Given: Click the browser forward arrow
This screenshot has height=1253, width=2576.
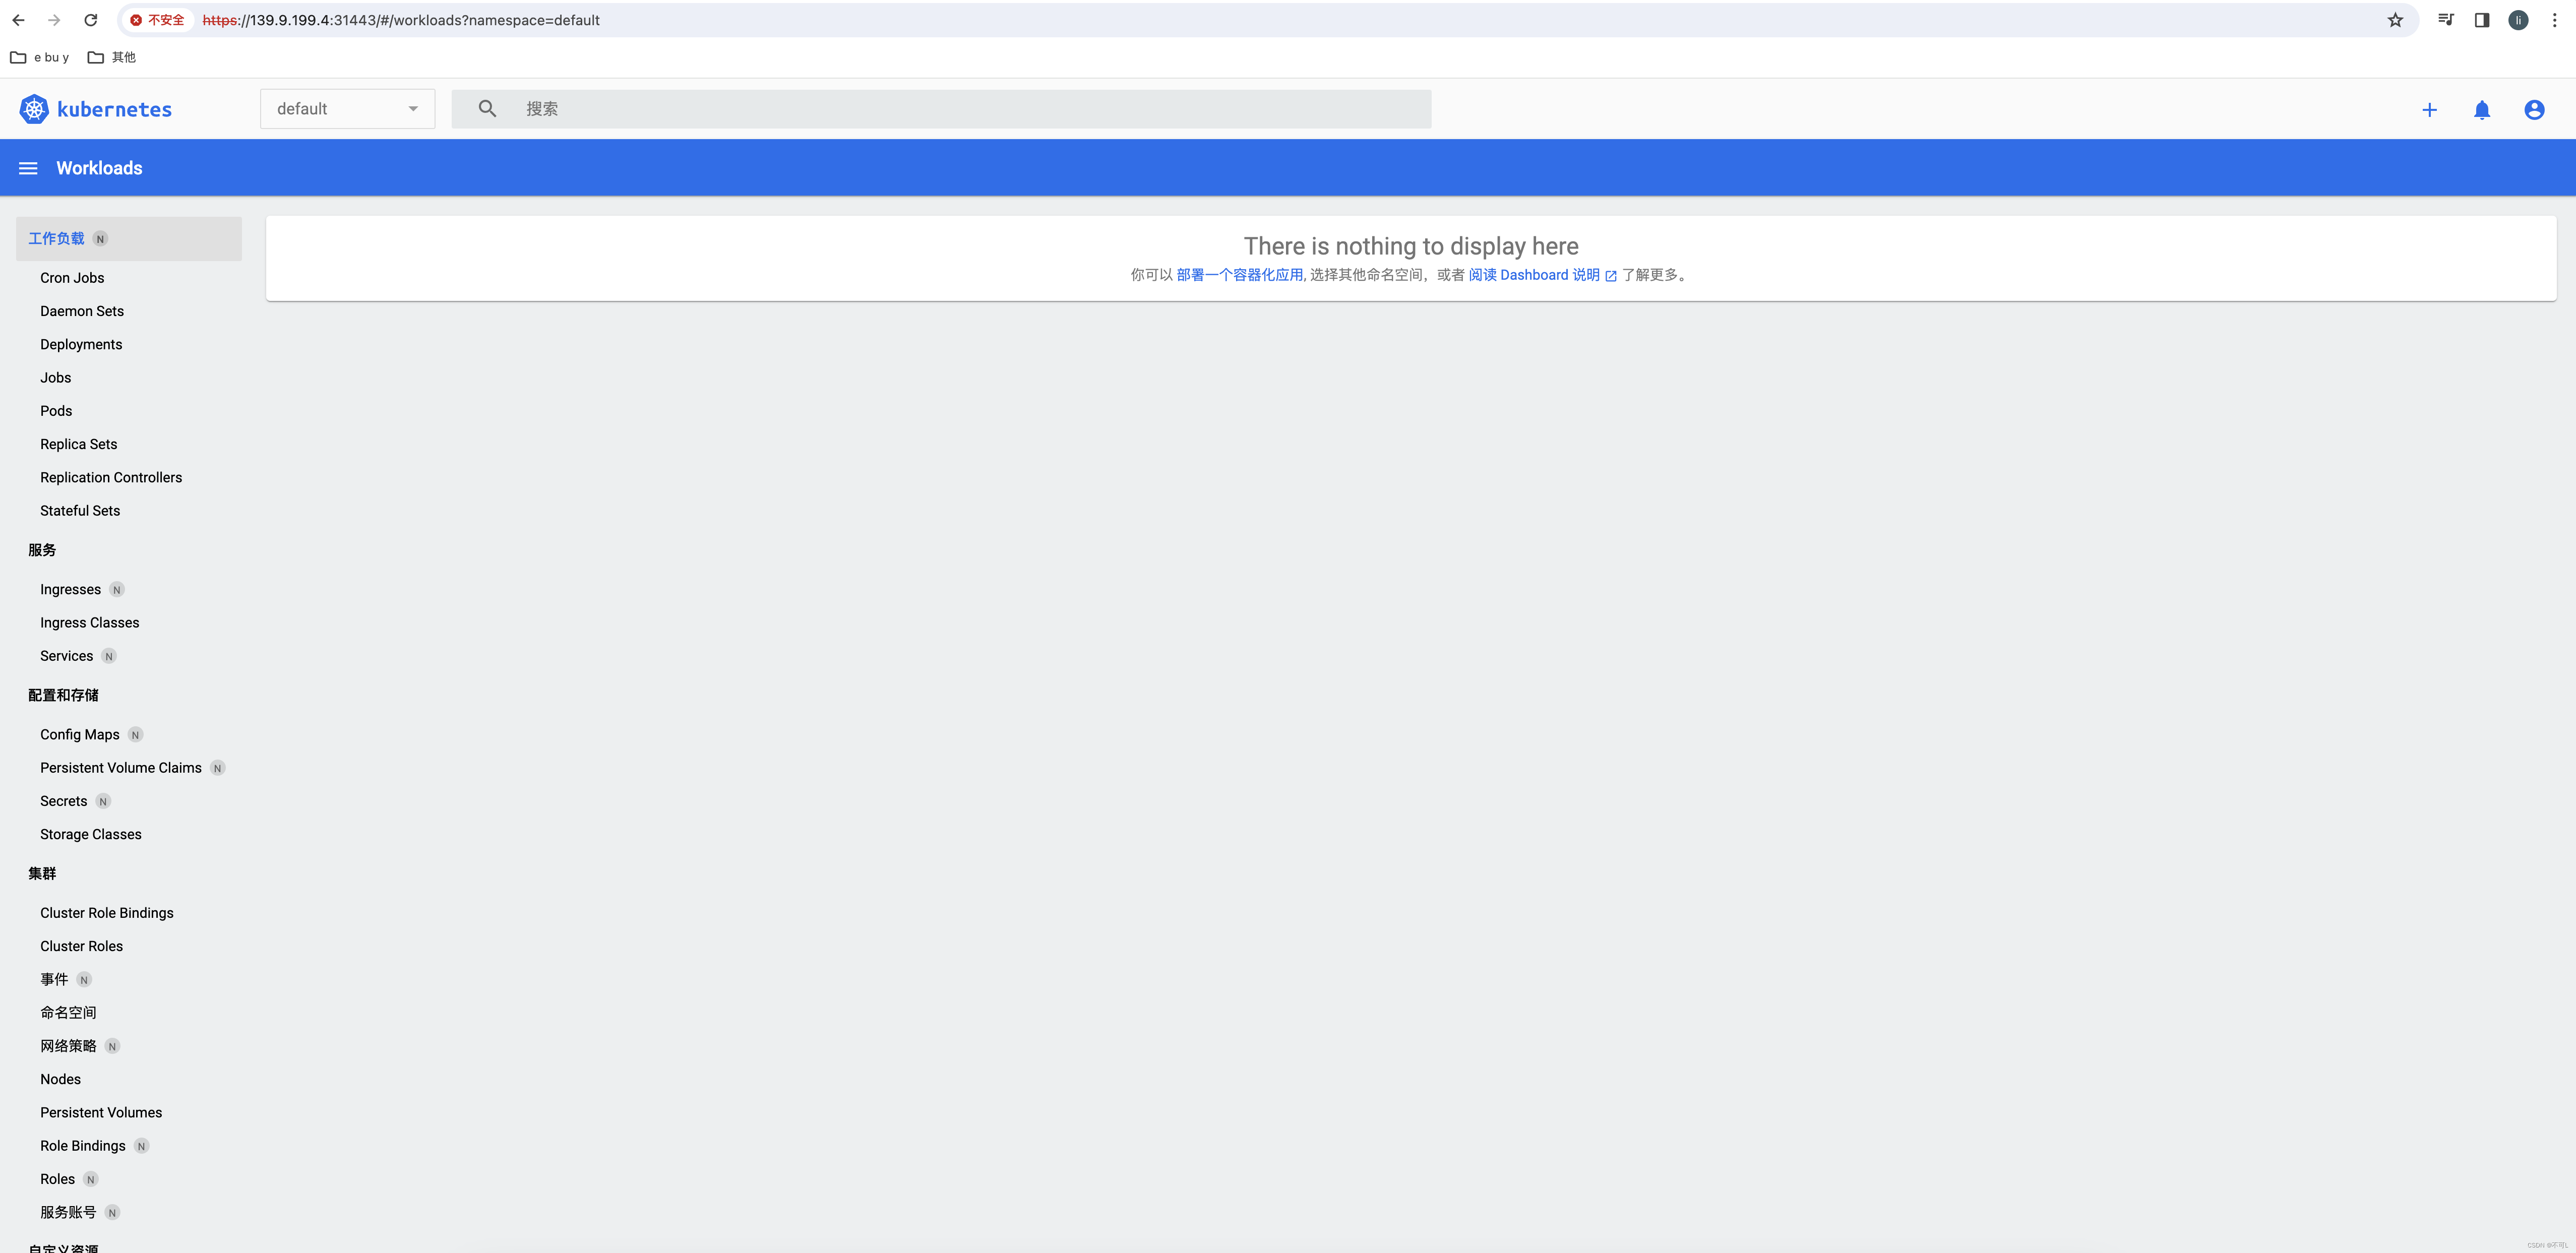Looking at the screenshot, I should (54, 20).
